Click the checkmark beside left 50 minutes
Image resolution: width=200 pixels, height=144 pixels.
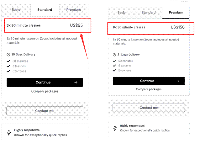pyautogui.click(x=8, y=61)
